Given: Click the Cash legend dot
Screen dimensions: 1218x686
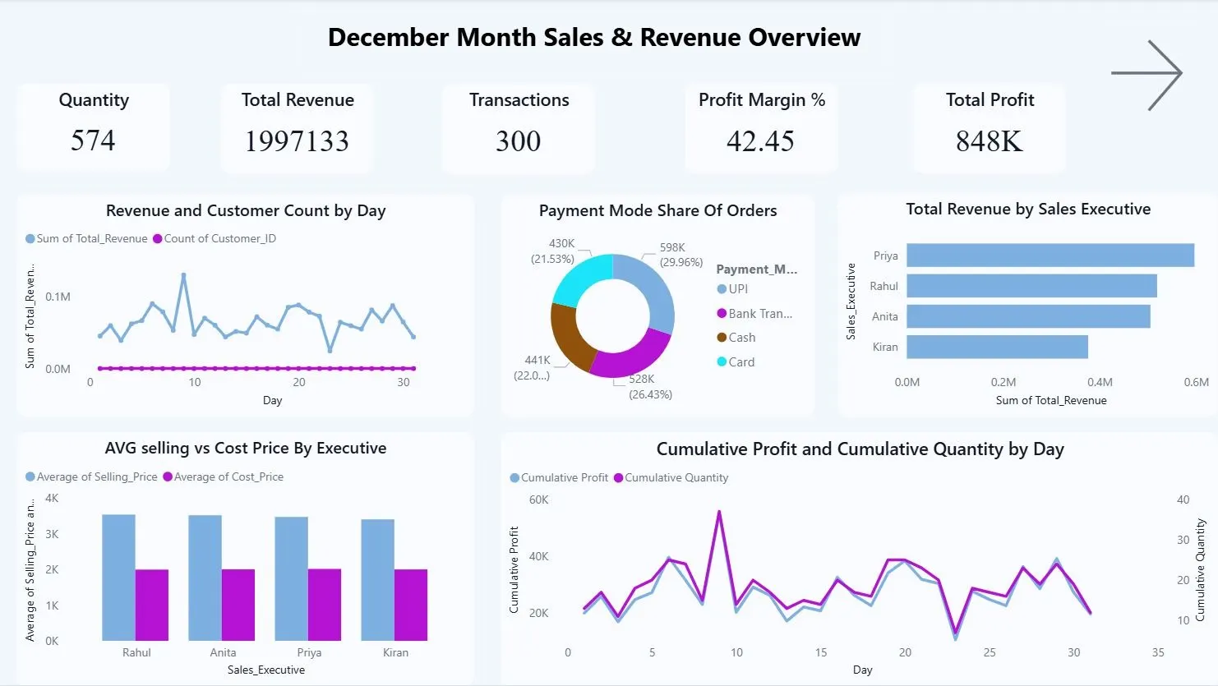Looking at the screenshot, I should point(722,338).
